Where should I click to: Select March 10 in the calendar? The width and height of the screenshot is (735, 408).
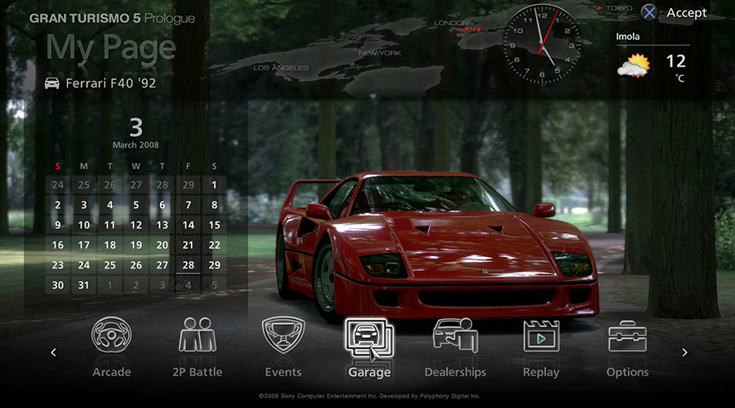point(83,225)
